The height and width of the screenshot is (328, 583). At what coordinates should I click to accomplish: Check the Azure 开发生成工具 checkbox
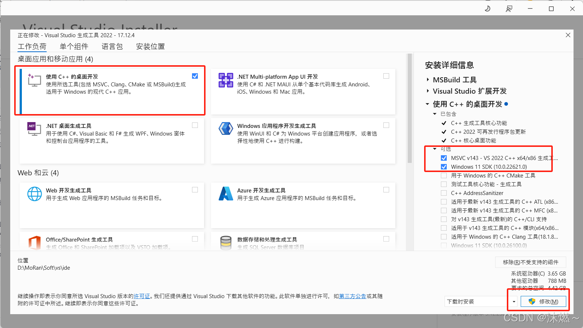(x=386, y=190)
